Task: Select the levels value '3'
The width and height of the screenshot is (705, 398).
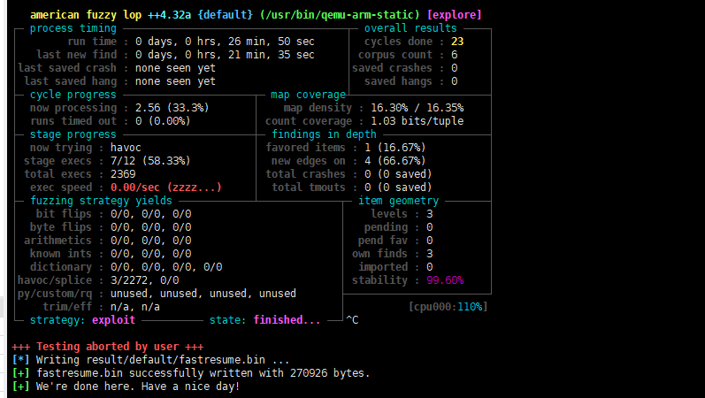Action: pyautogui.click(x=429, y=214)
